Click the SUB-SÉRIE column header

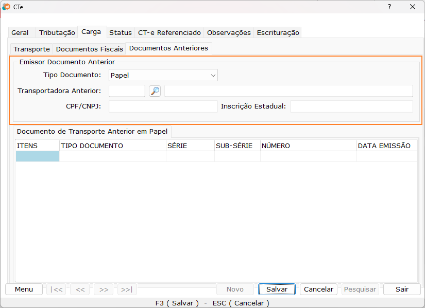click(x=237, y=146)
